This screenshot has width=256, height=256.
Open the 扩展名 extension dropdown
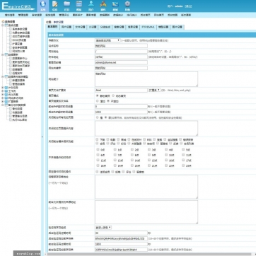(154, 90)
